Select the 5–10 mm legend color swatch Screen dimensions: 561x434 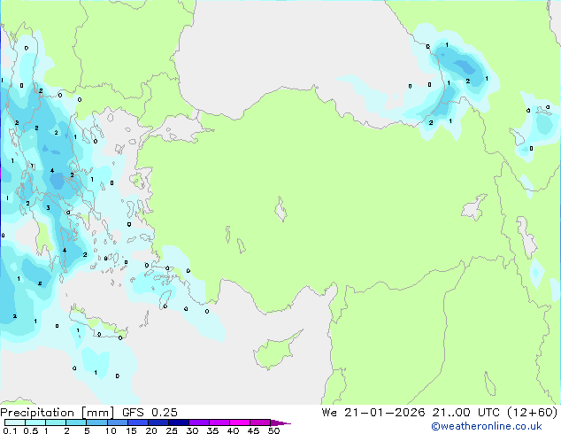tap(96, 422)
